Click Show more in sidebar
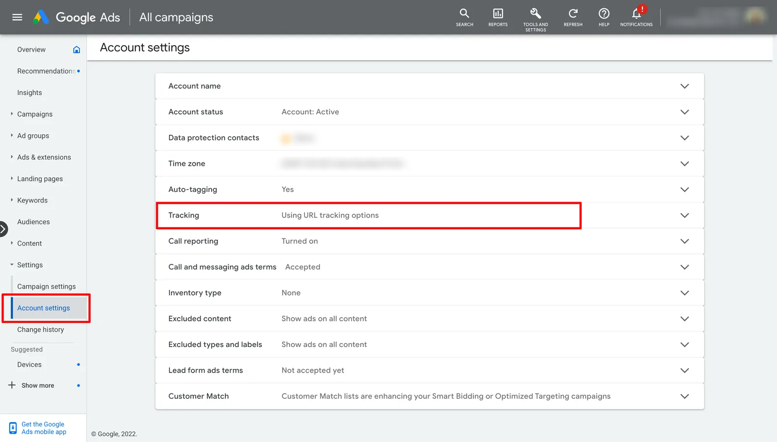The image size is (777, 442). point(38,385)
